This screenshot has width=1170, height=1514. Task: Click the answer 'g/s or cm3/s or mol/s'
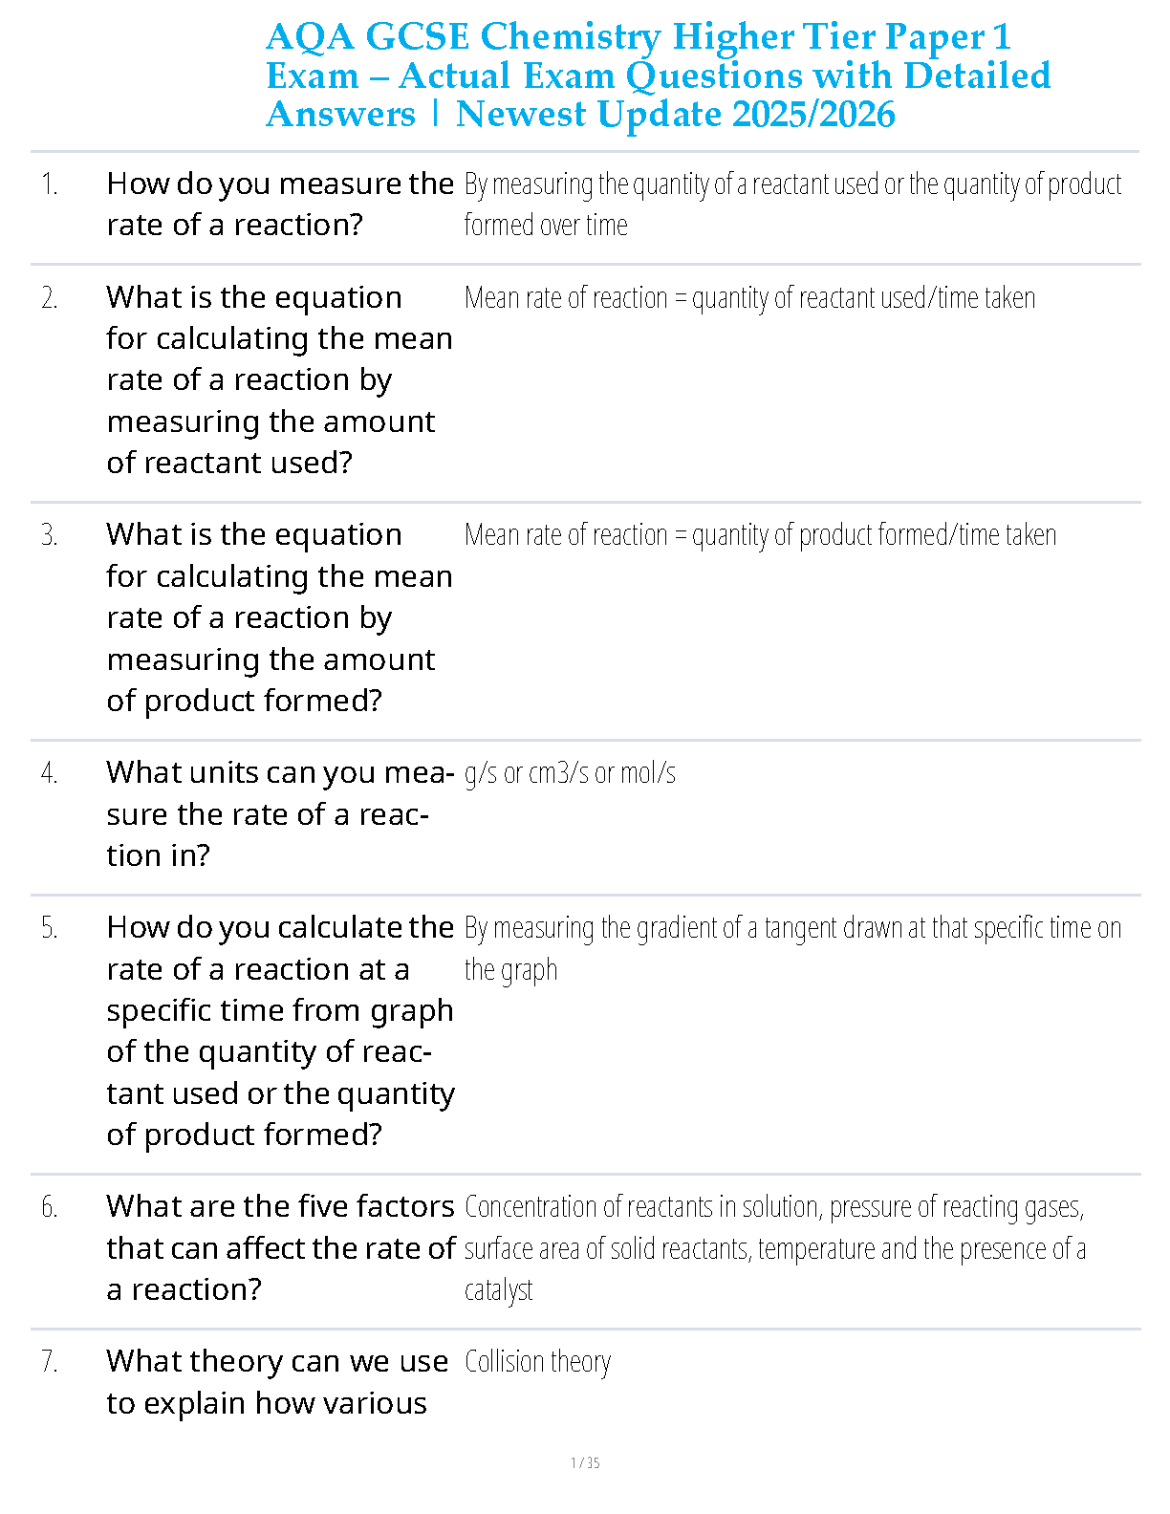pyautogui.click(x=570, y=773)
